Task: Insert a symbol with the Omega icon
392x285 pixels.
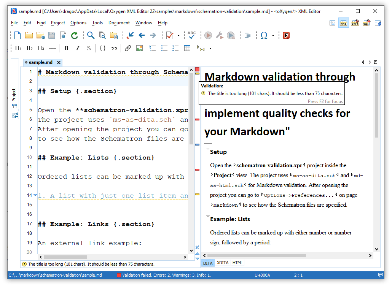Action: pos(264,35)
